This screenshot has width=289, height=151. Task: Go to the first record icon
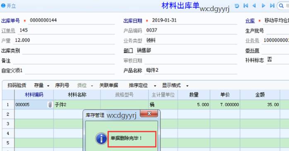point(246,6)
